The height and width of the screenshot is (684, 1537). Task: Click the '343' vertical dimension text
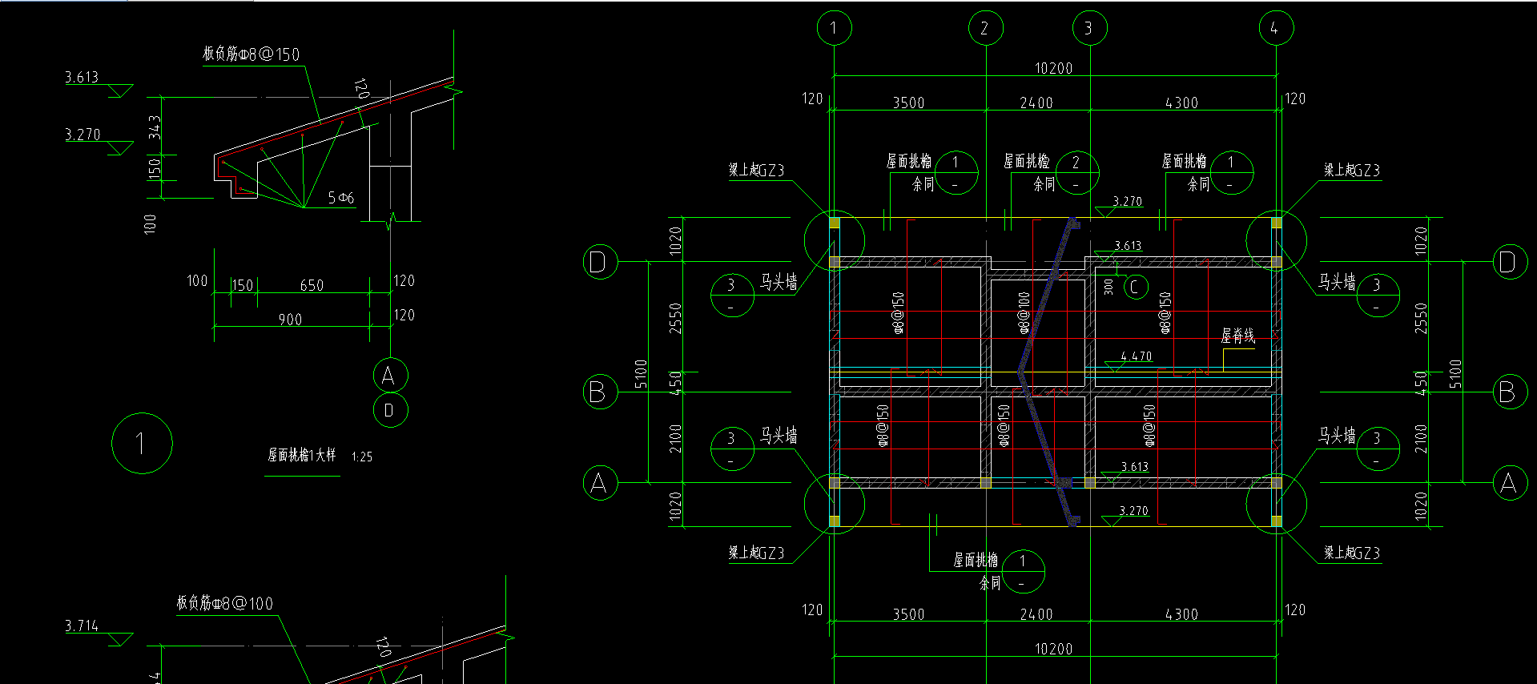point(155,127)
